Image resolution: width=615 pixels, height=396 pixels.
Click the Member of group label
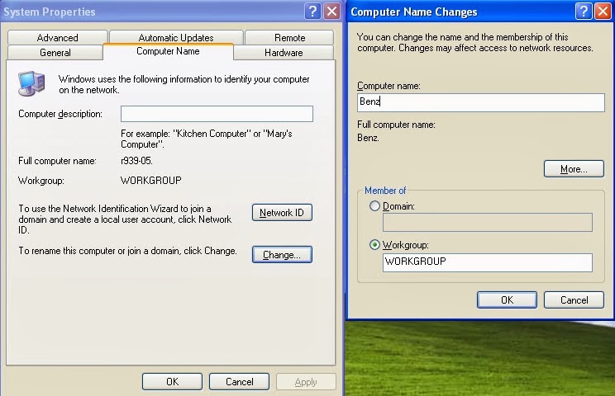coord(385,191)
